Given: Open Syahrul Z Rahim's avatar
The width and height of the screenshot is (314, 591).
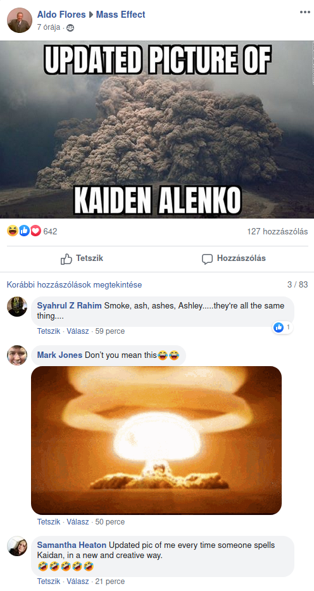Looking at the screenshot, I should coord(17,307).
